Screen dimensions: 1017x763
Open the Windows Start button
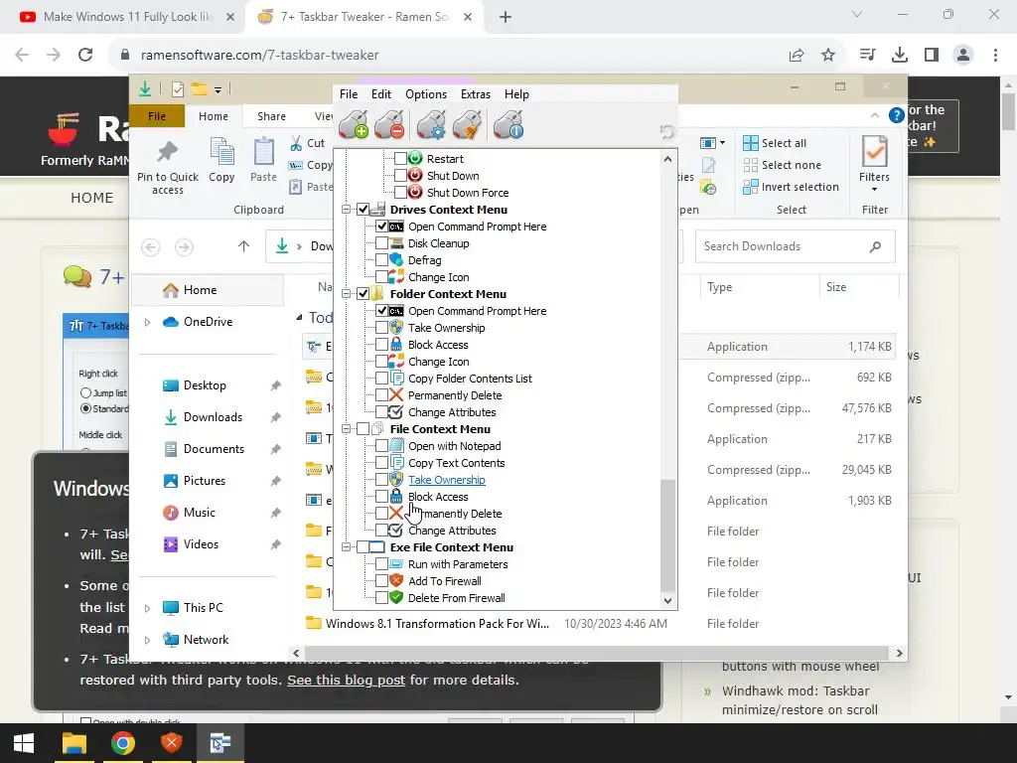coord(24,743)
